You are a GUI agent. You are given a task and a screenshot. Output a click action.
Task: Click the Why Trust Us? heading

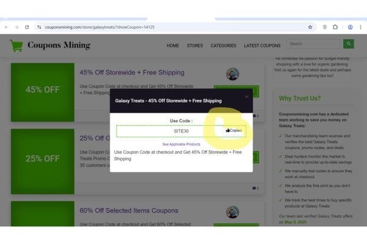(300, 98)
